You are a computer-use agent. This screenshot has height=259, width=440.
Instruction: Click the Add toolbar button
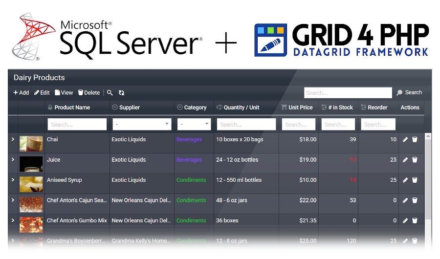[x=21, y=93]
